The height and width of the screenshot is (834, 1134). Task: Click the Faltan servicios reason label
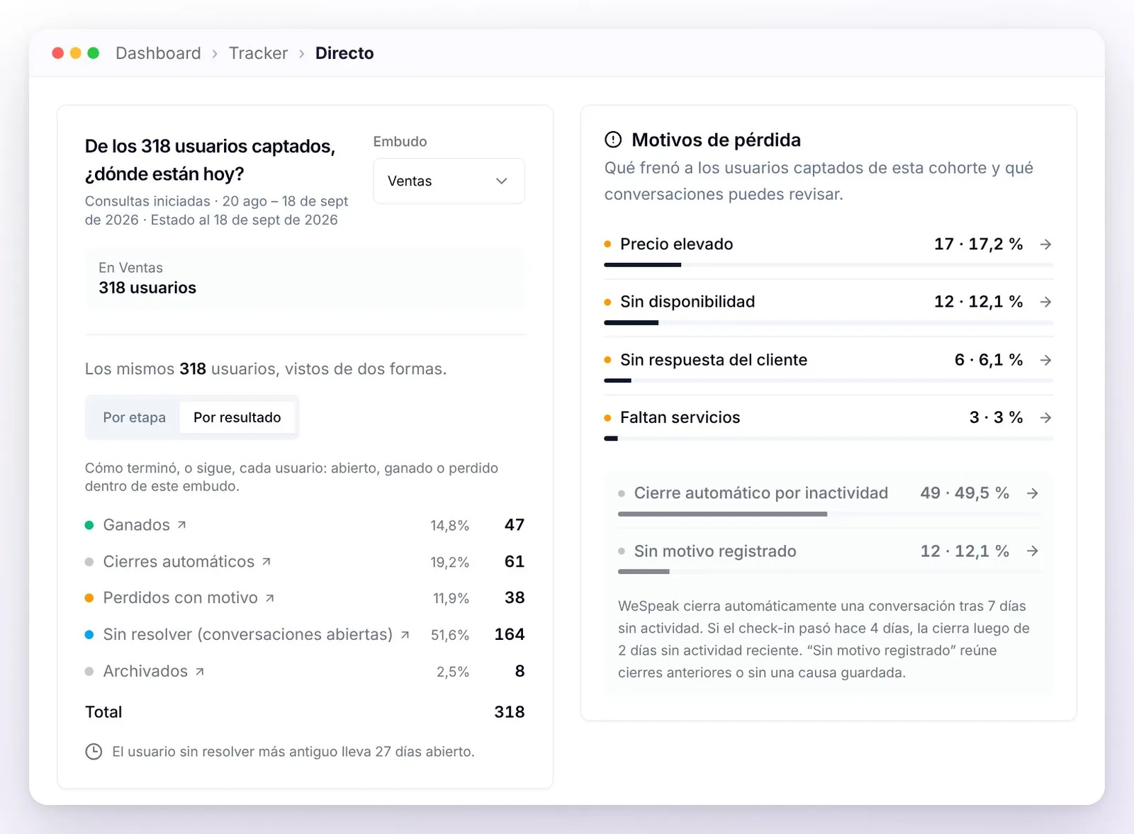click(680, 418)
